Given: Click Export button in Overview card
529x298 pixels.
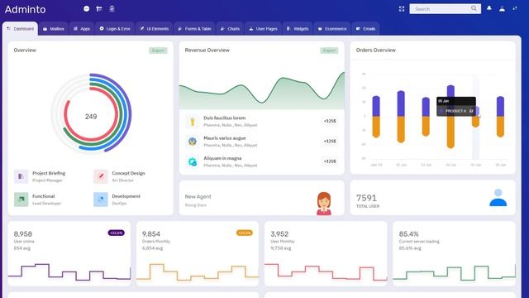Looking at the screenshot, I should click(x=158, y=50).
